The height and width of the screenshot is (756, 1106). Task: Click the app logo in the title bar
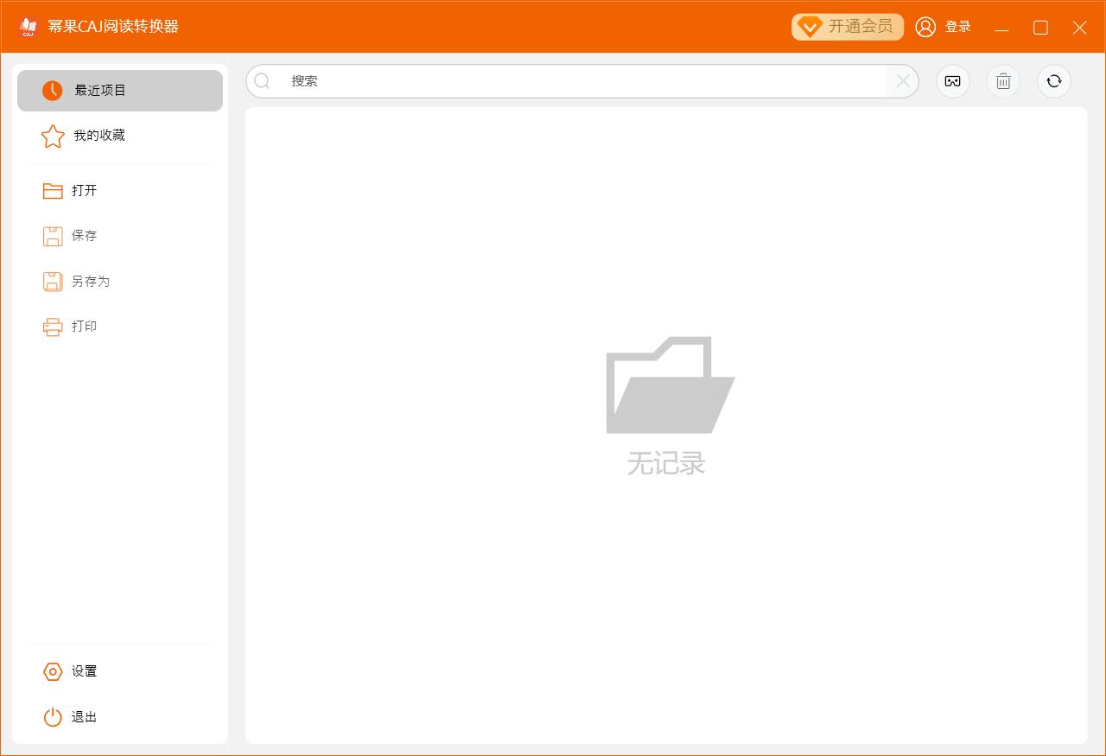click(x=27, y=26)
